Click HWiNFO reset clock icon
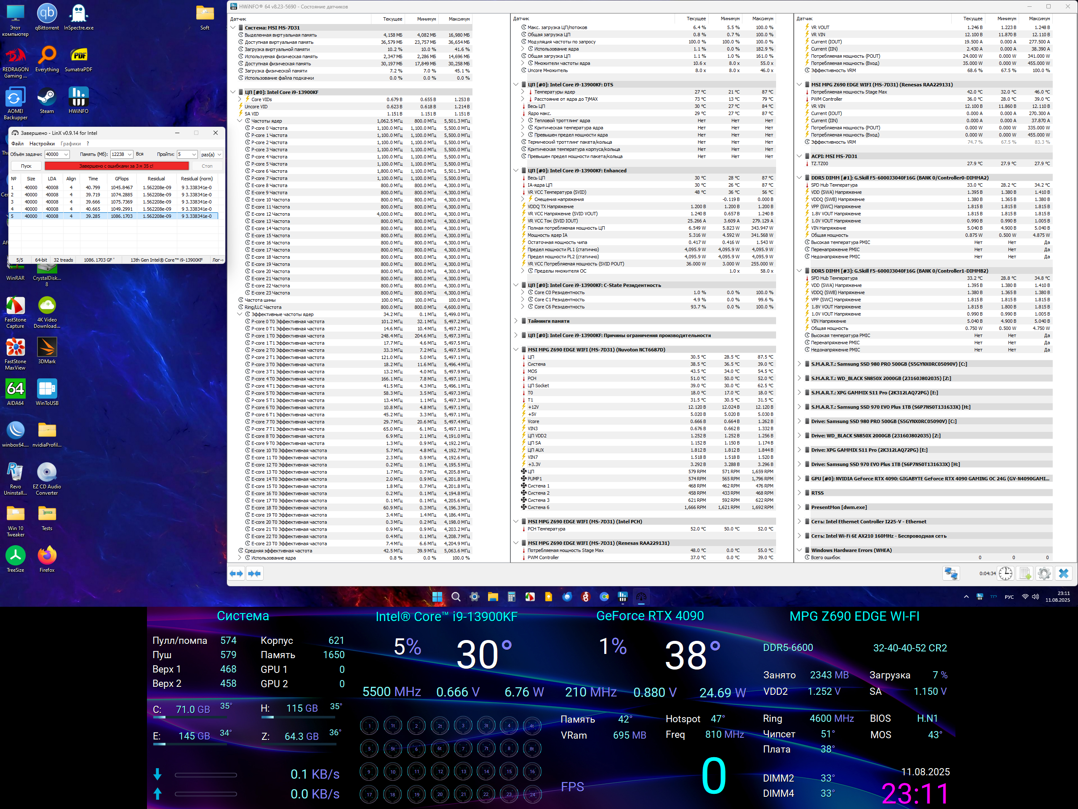The image size is (1078, 809). pos(1006,573)
